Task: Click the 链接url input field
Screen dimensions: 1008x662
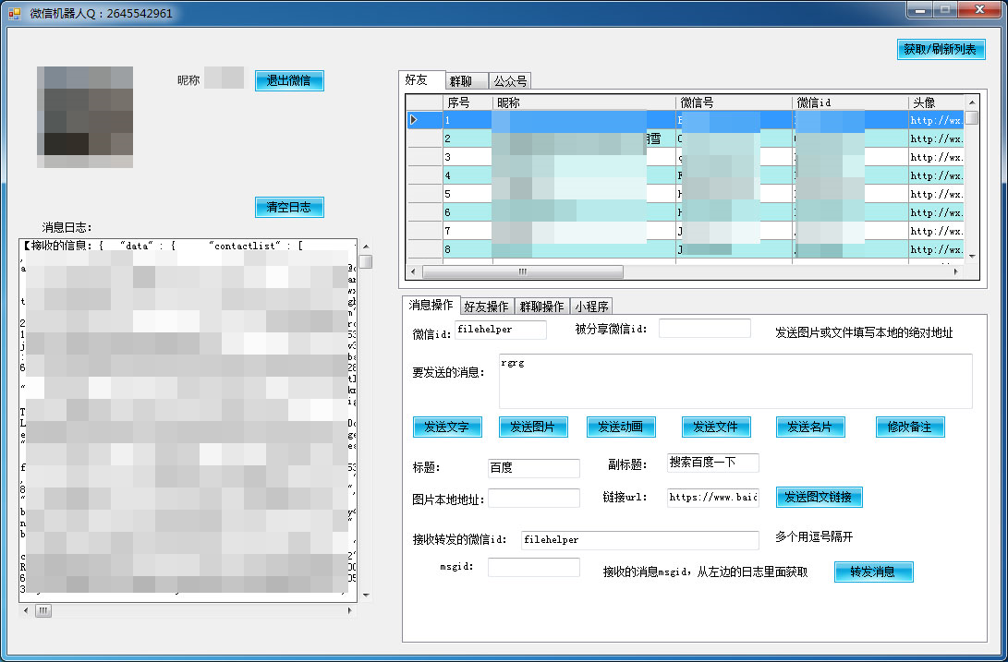Action: tap(712, 497)
